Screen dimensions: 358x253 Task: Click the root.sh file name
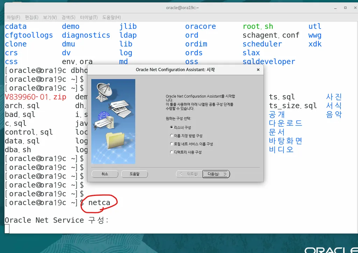click(x=258, y=27)
